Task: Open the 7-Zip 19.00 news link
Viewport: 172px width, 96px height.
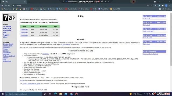Action: point(146,44)
